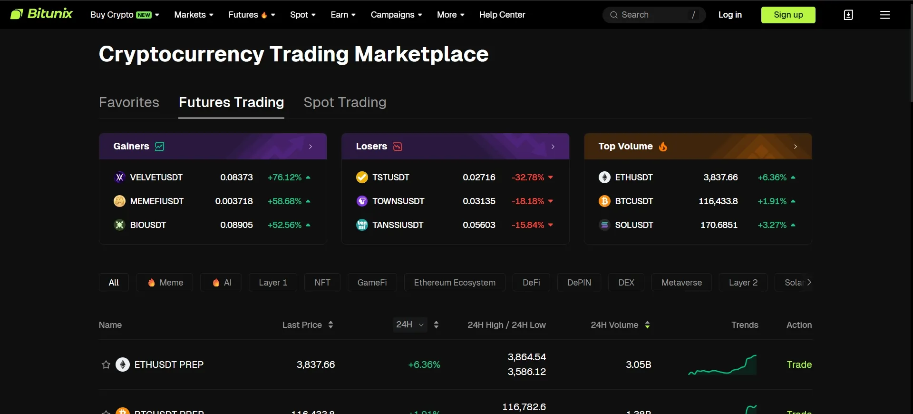Click the MEMEFIUSDT coin icon

coord(119,201)
